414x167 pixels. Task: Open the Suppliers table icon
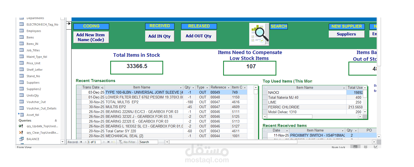[22, 82]
